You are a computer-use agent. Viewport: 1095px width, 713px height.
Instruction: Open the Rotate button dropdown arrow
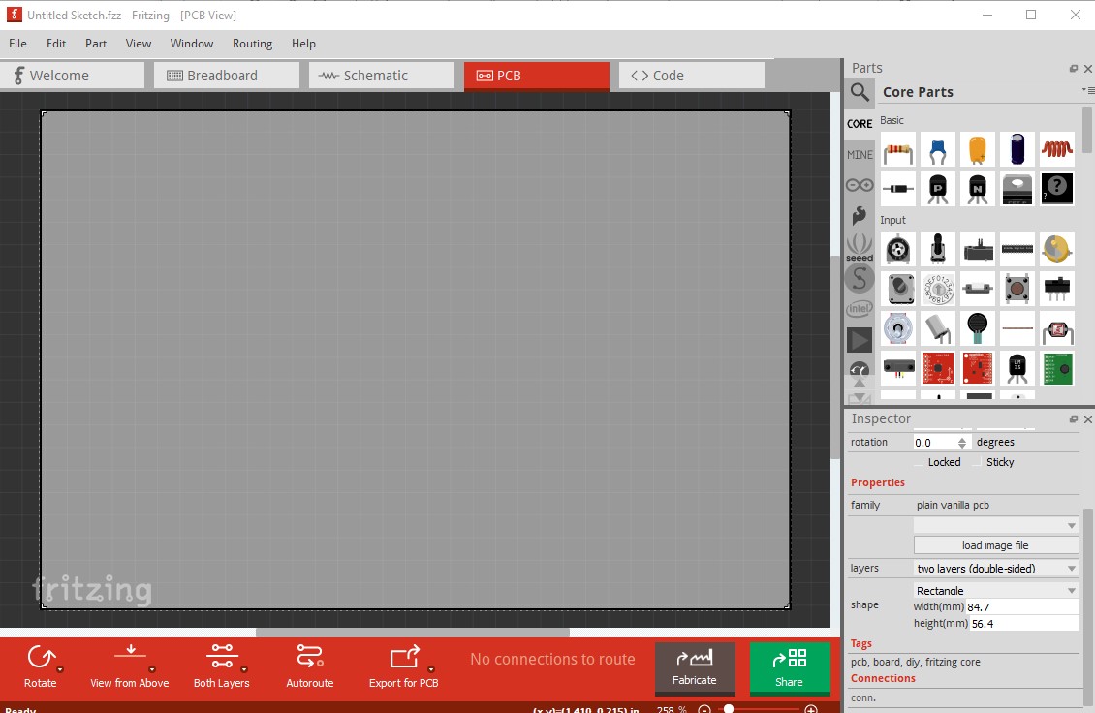pyautogui.click(x=61, y=669)
